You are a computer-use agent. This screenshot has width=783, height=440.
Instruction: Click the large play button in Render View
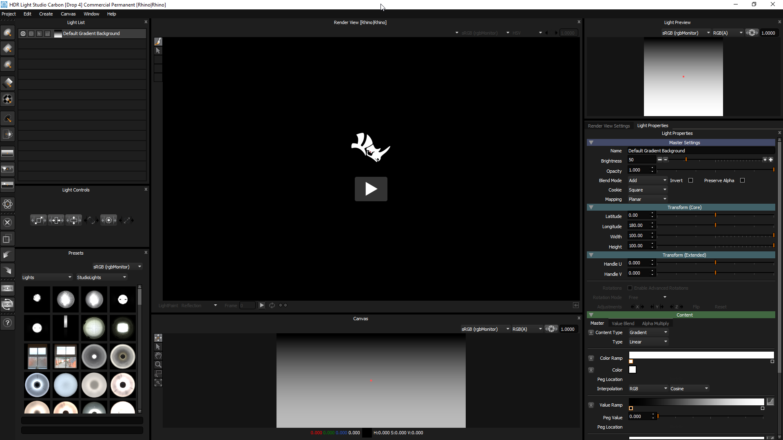pyautogui.click(x=371, y=189)
